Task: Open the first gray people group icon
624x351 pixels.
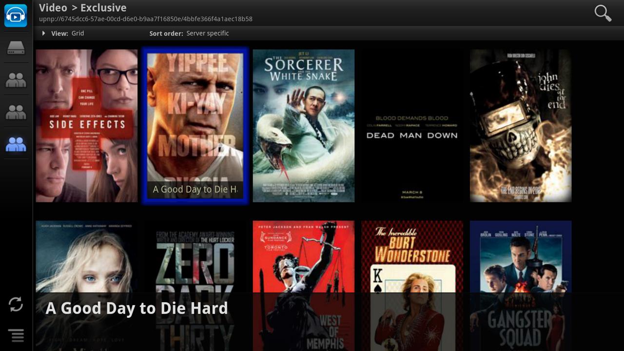Action: (x=16, y=79)
